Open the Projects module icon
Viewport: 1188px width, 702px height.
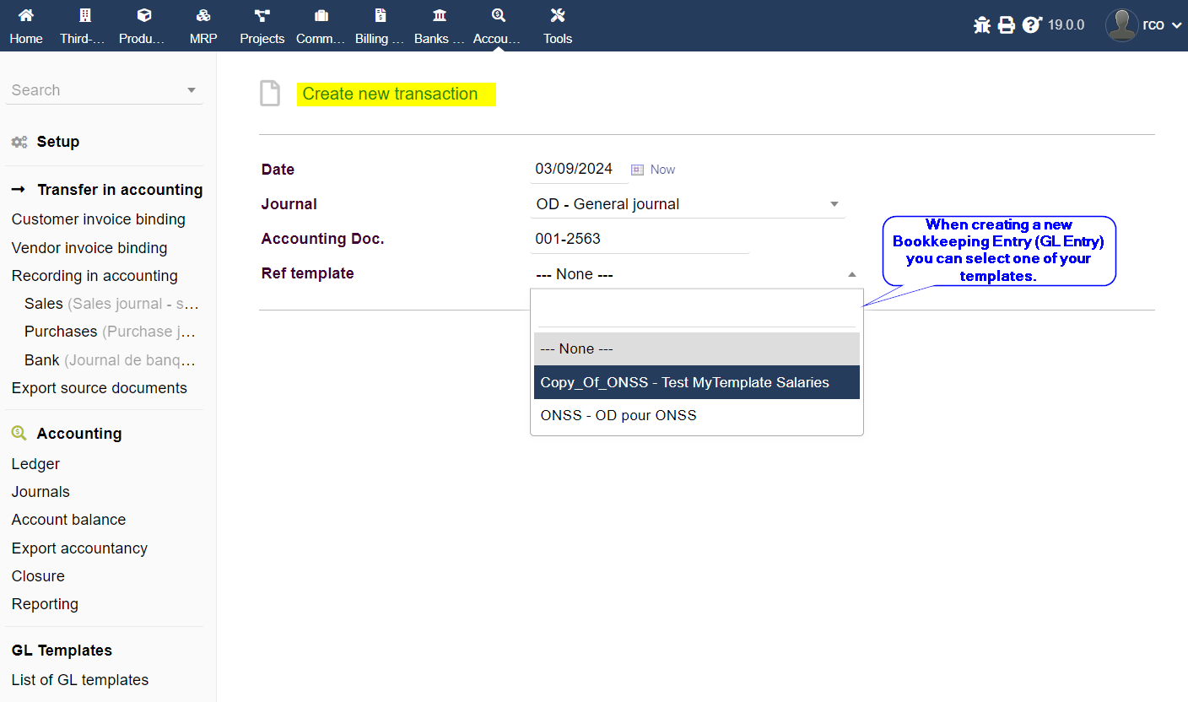262,16
